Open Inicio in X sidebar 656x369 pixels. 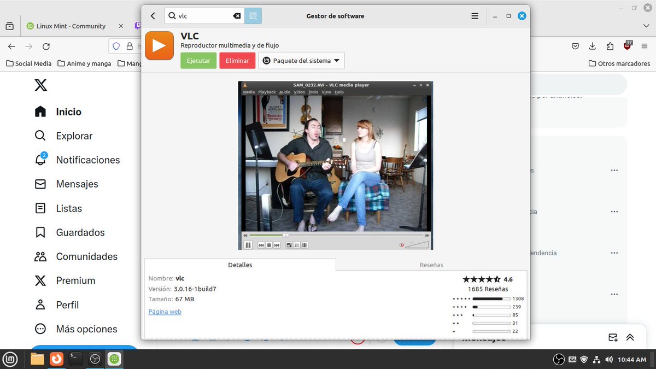[x=58, y=112]
